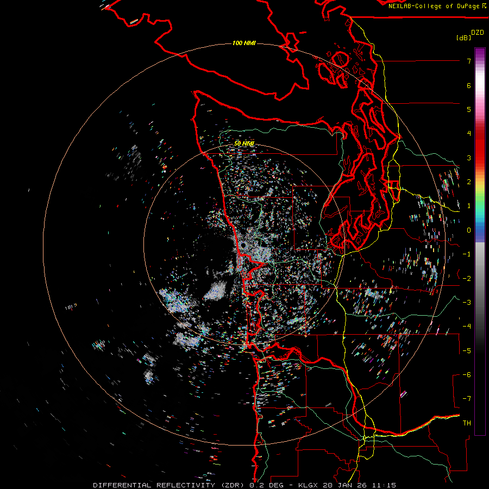Screen dimensions: 489x489
Task: Select the 3 value on the dB scale
Action: (x=469, y=158)
